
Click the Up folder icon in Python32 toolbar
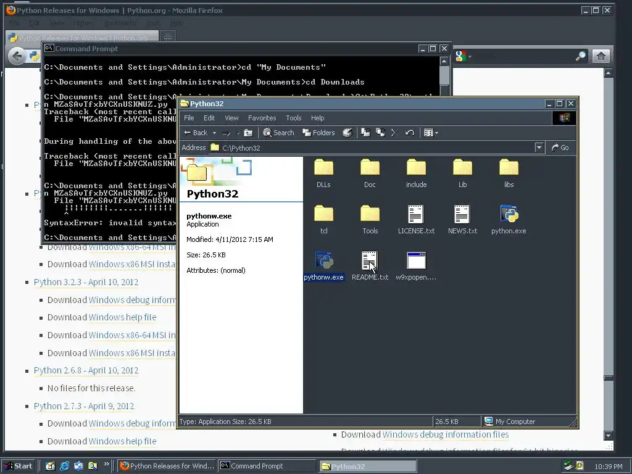(248, 133)
